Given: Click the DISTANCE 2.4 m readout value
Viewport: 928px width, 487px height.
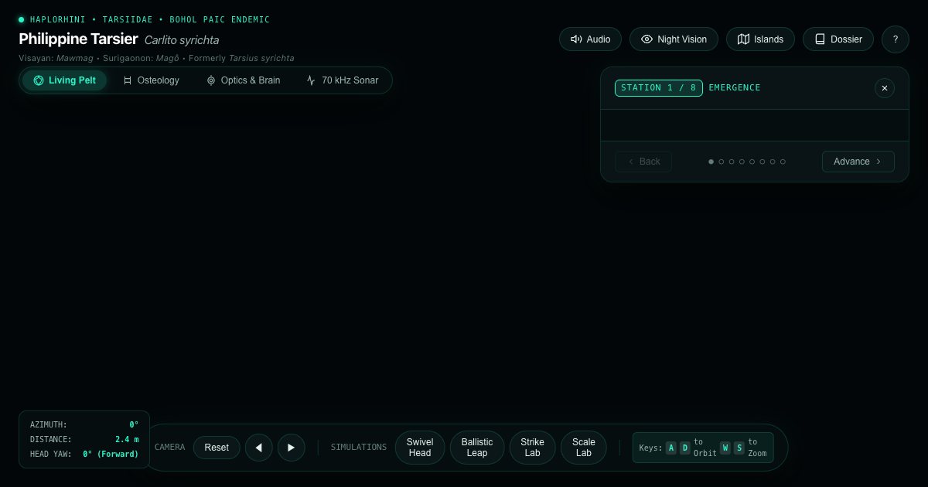Looking at the screenshot, I should pos(127,439).
